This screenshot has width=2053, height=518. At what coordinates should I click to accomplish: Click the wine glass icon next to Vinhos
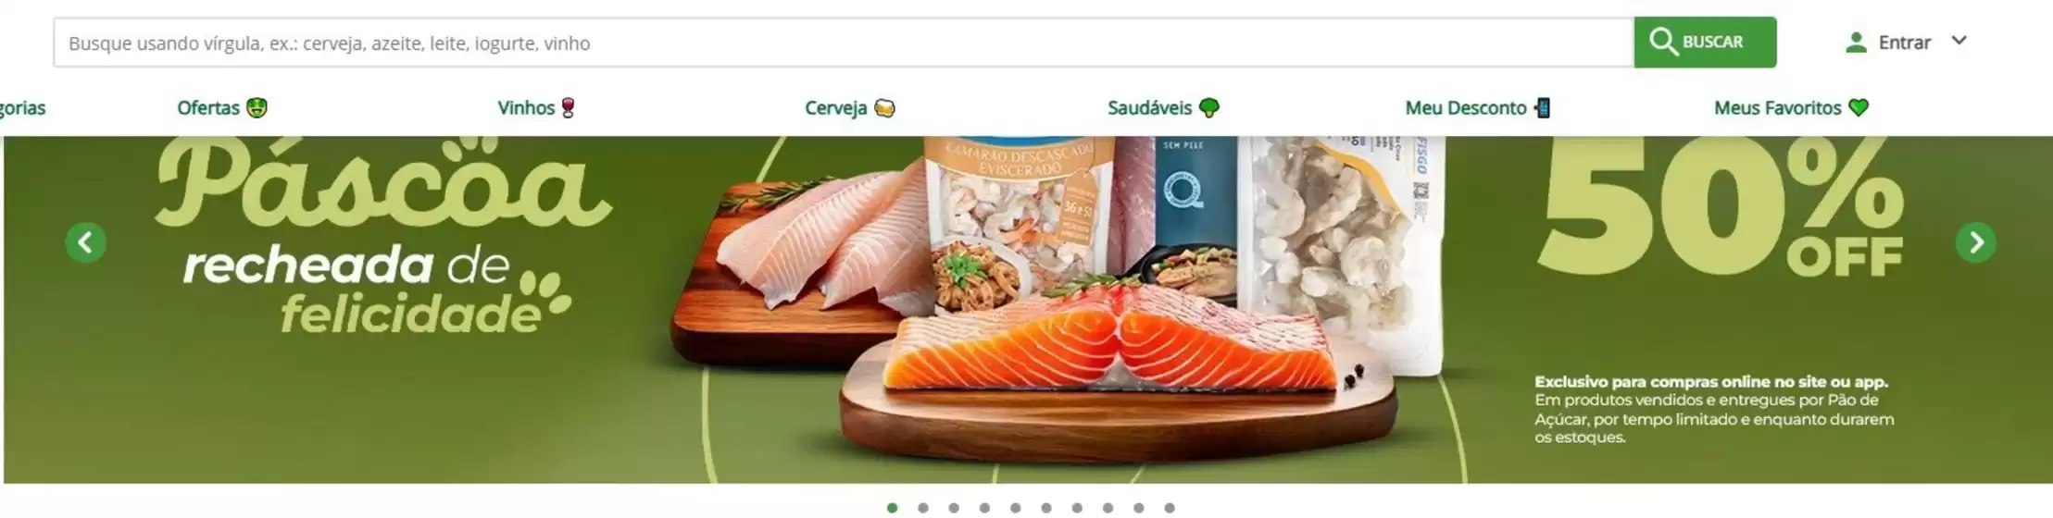568,108
